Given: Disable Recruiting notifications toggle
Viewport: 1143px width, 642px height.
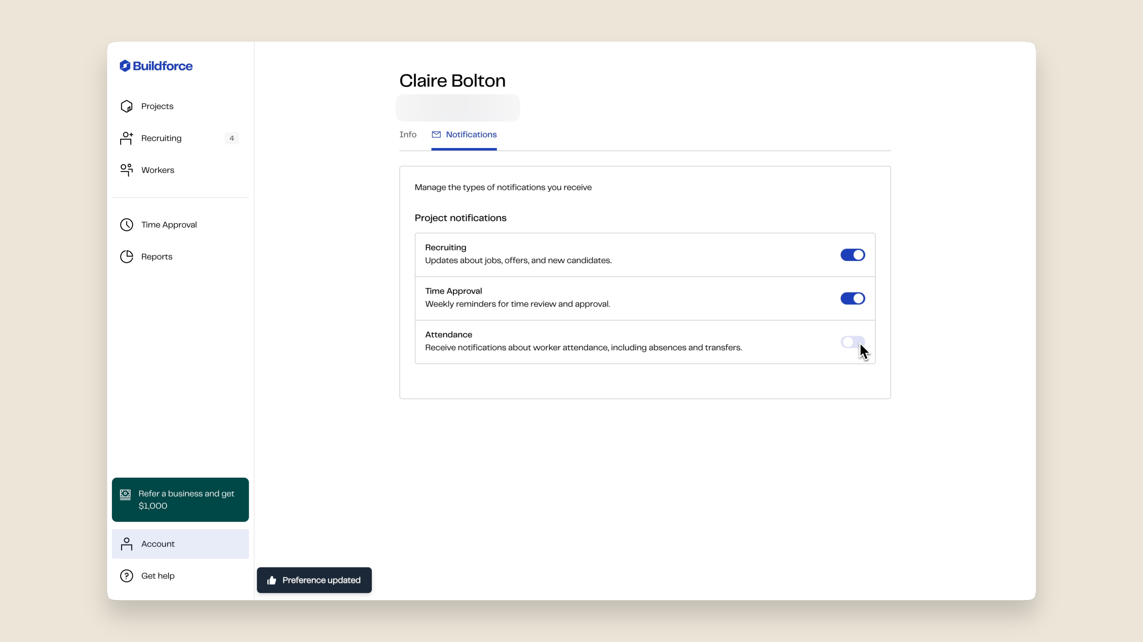Looking at the screenshot, I should coord(852,255).
